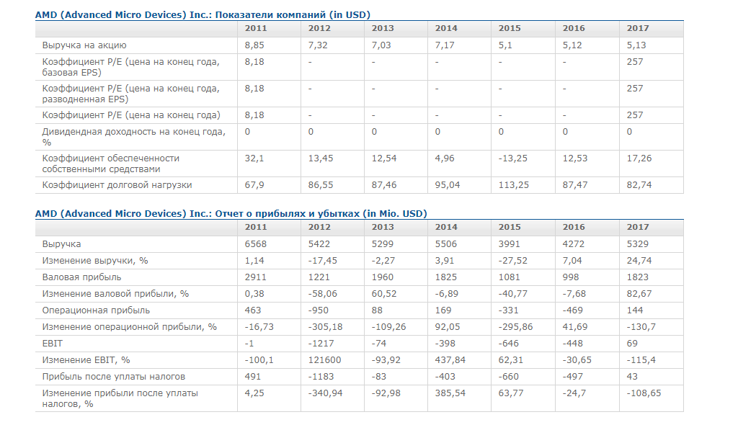This screenshot has height=425, width=738.
Task: Click the gross profit value 998
Action: (571, 277)
